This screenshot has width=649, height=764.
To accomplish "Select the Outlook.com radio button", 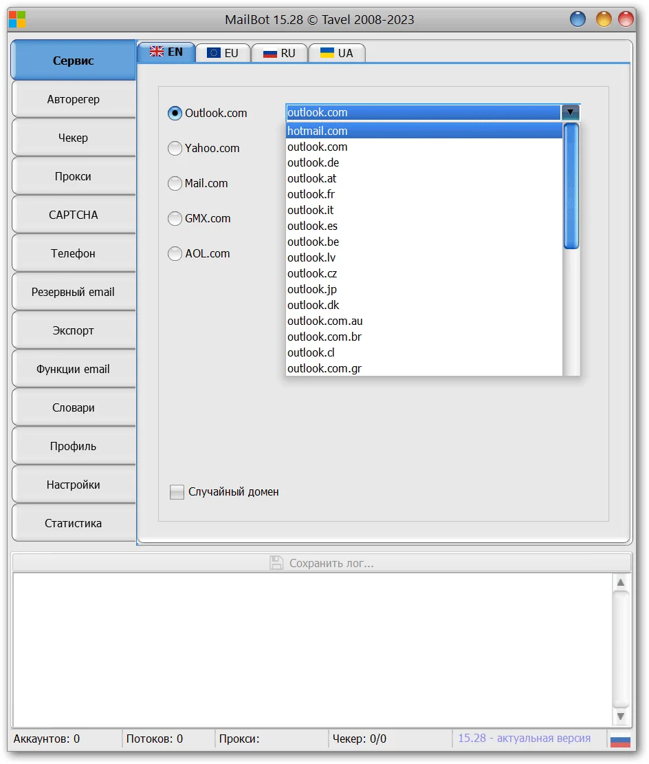I will tap(175, 113).
